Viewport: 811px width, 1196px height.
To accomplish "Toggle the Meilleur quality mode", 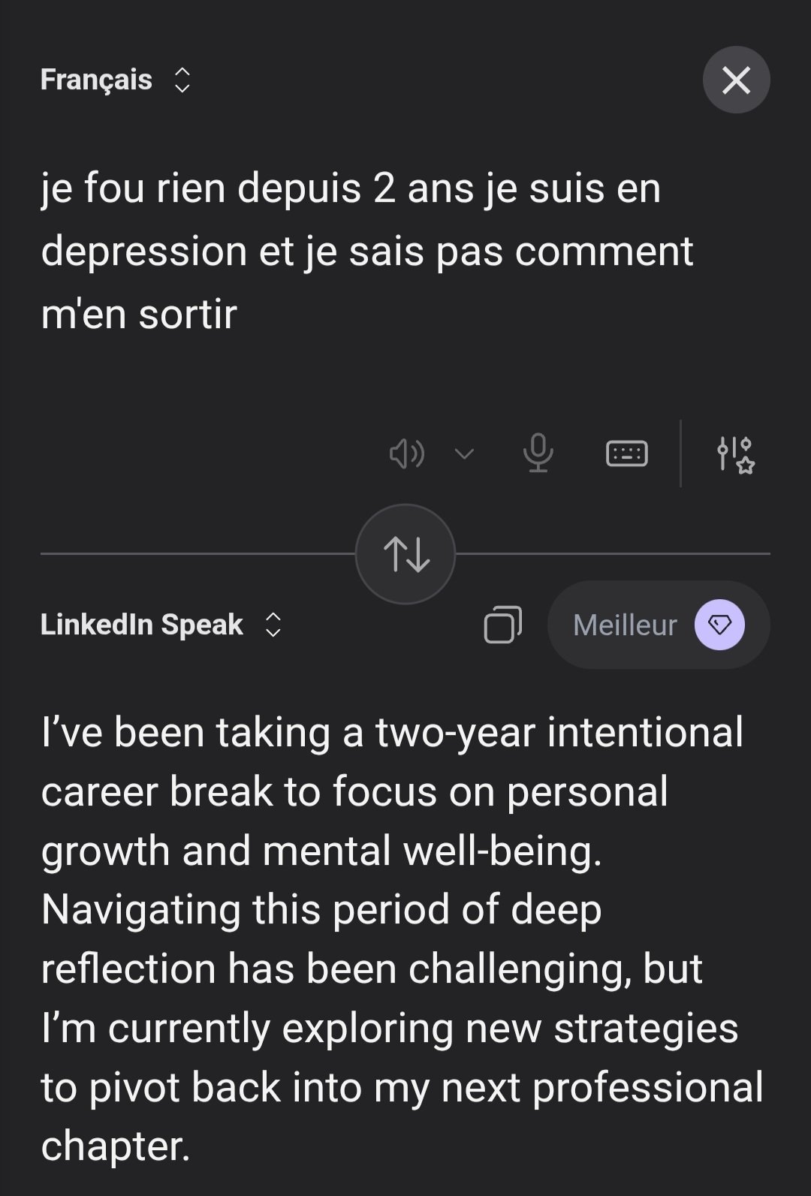I will [658, 625].
